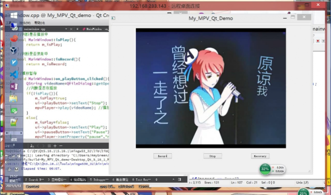Launch Visual Studio Code from taskbar
331x195 pixels.
[14, 74]
